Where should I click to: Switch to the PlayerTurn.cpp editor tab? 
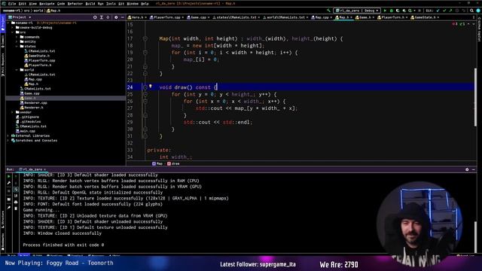[x=166, y=17]
